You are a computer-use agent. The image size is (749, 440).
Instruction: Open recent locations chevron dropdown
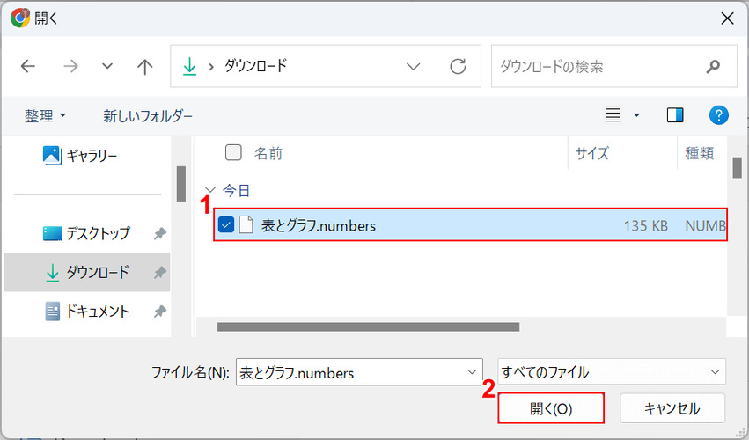107,66
